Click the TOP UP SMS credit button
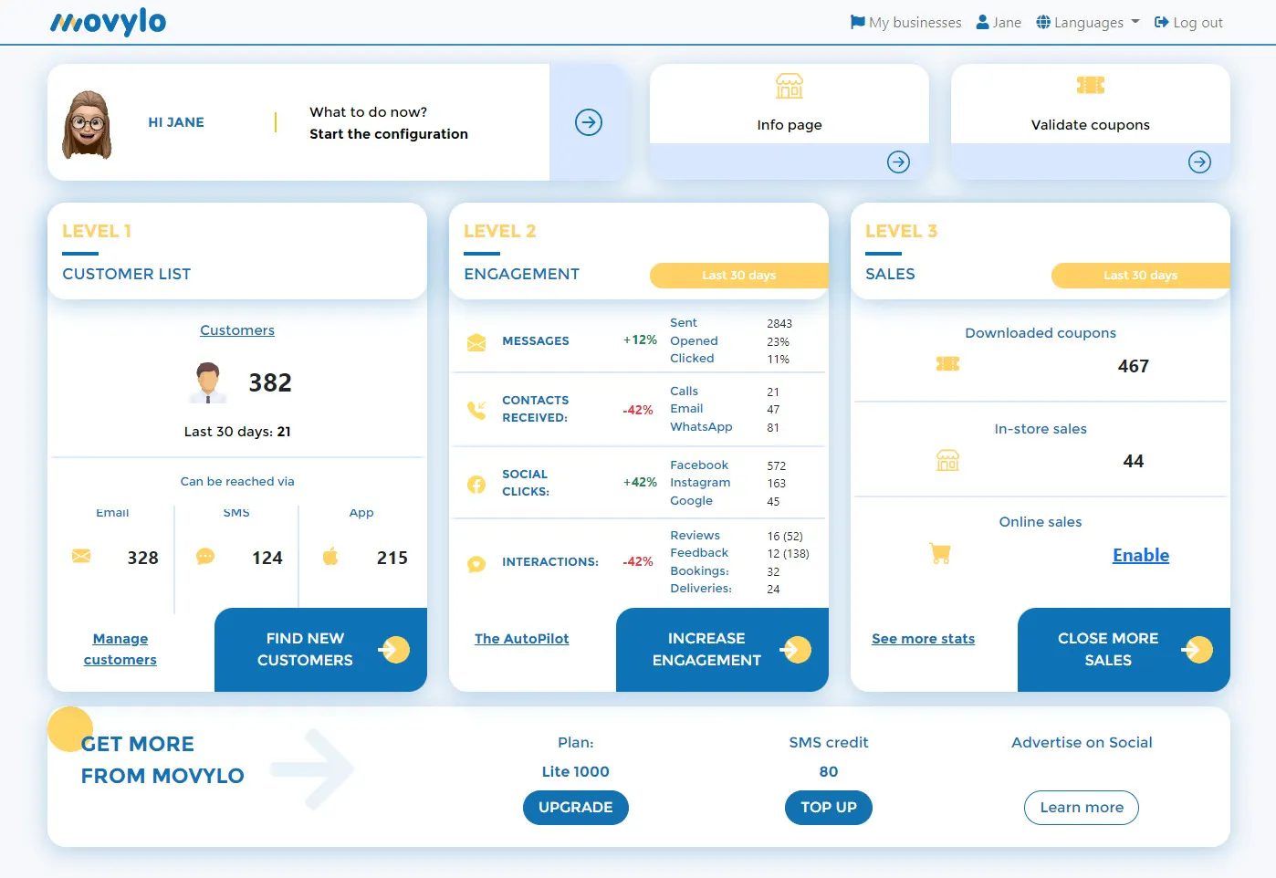This screenshot has width=1276, height=878. (829, 808)
